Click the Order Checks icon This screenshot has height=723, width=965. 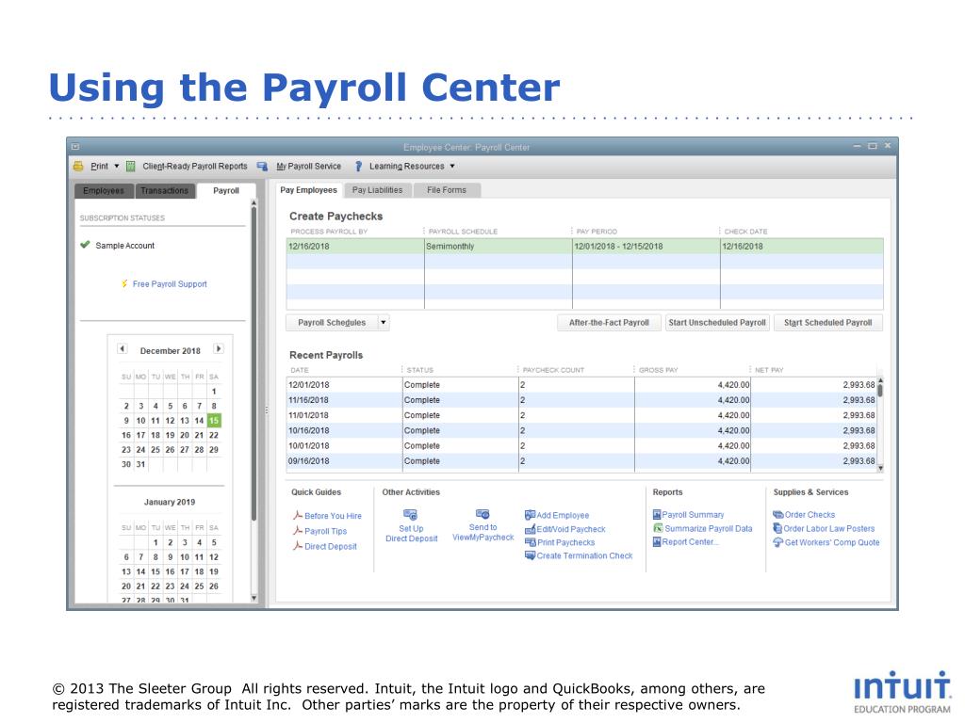pos(777,515)
